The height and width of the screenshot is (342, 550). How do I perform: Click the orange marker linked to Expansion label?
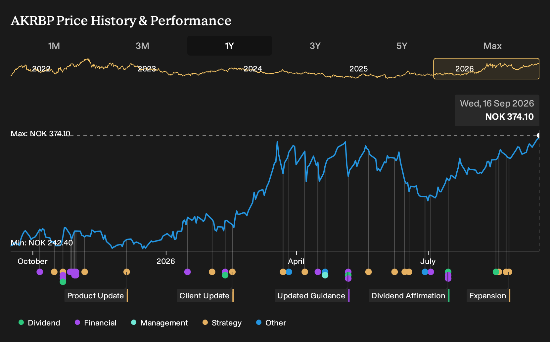(x=509, y=272)
